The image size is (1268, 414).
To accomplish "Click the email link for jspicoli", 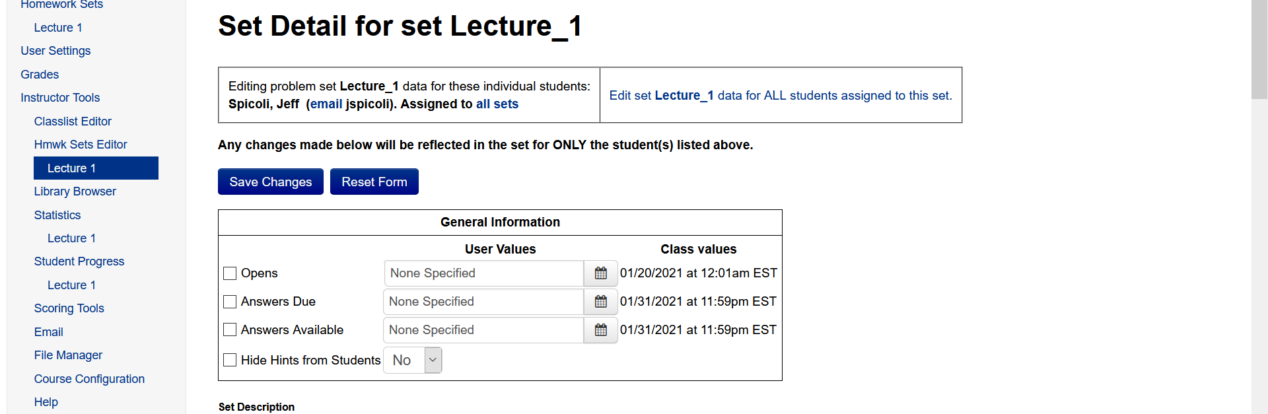I will click(x=326, y=104).
